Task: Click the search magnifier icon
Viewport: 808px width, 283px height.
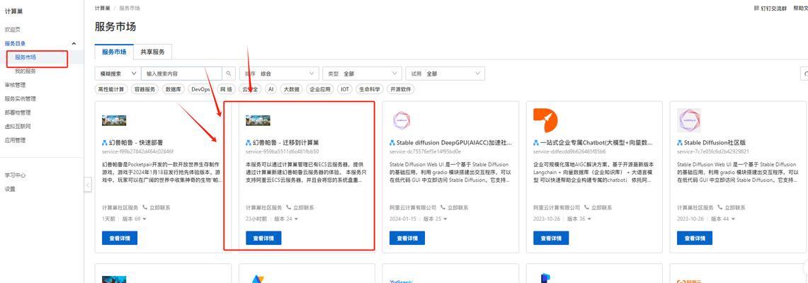Action: point(229,74)
